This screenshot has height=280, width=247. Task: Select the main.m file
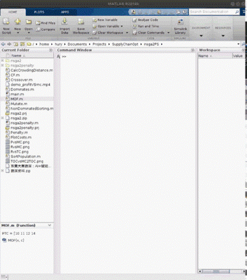tap(17, 94)
